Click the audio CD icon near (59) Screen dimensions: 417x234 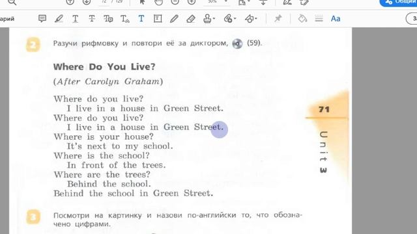pos(237,44)
